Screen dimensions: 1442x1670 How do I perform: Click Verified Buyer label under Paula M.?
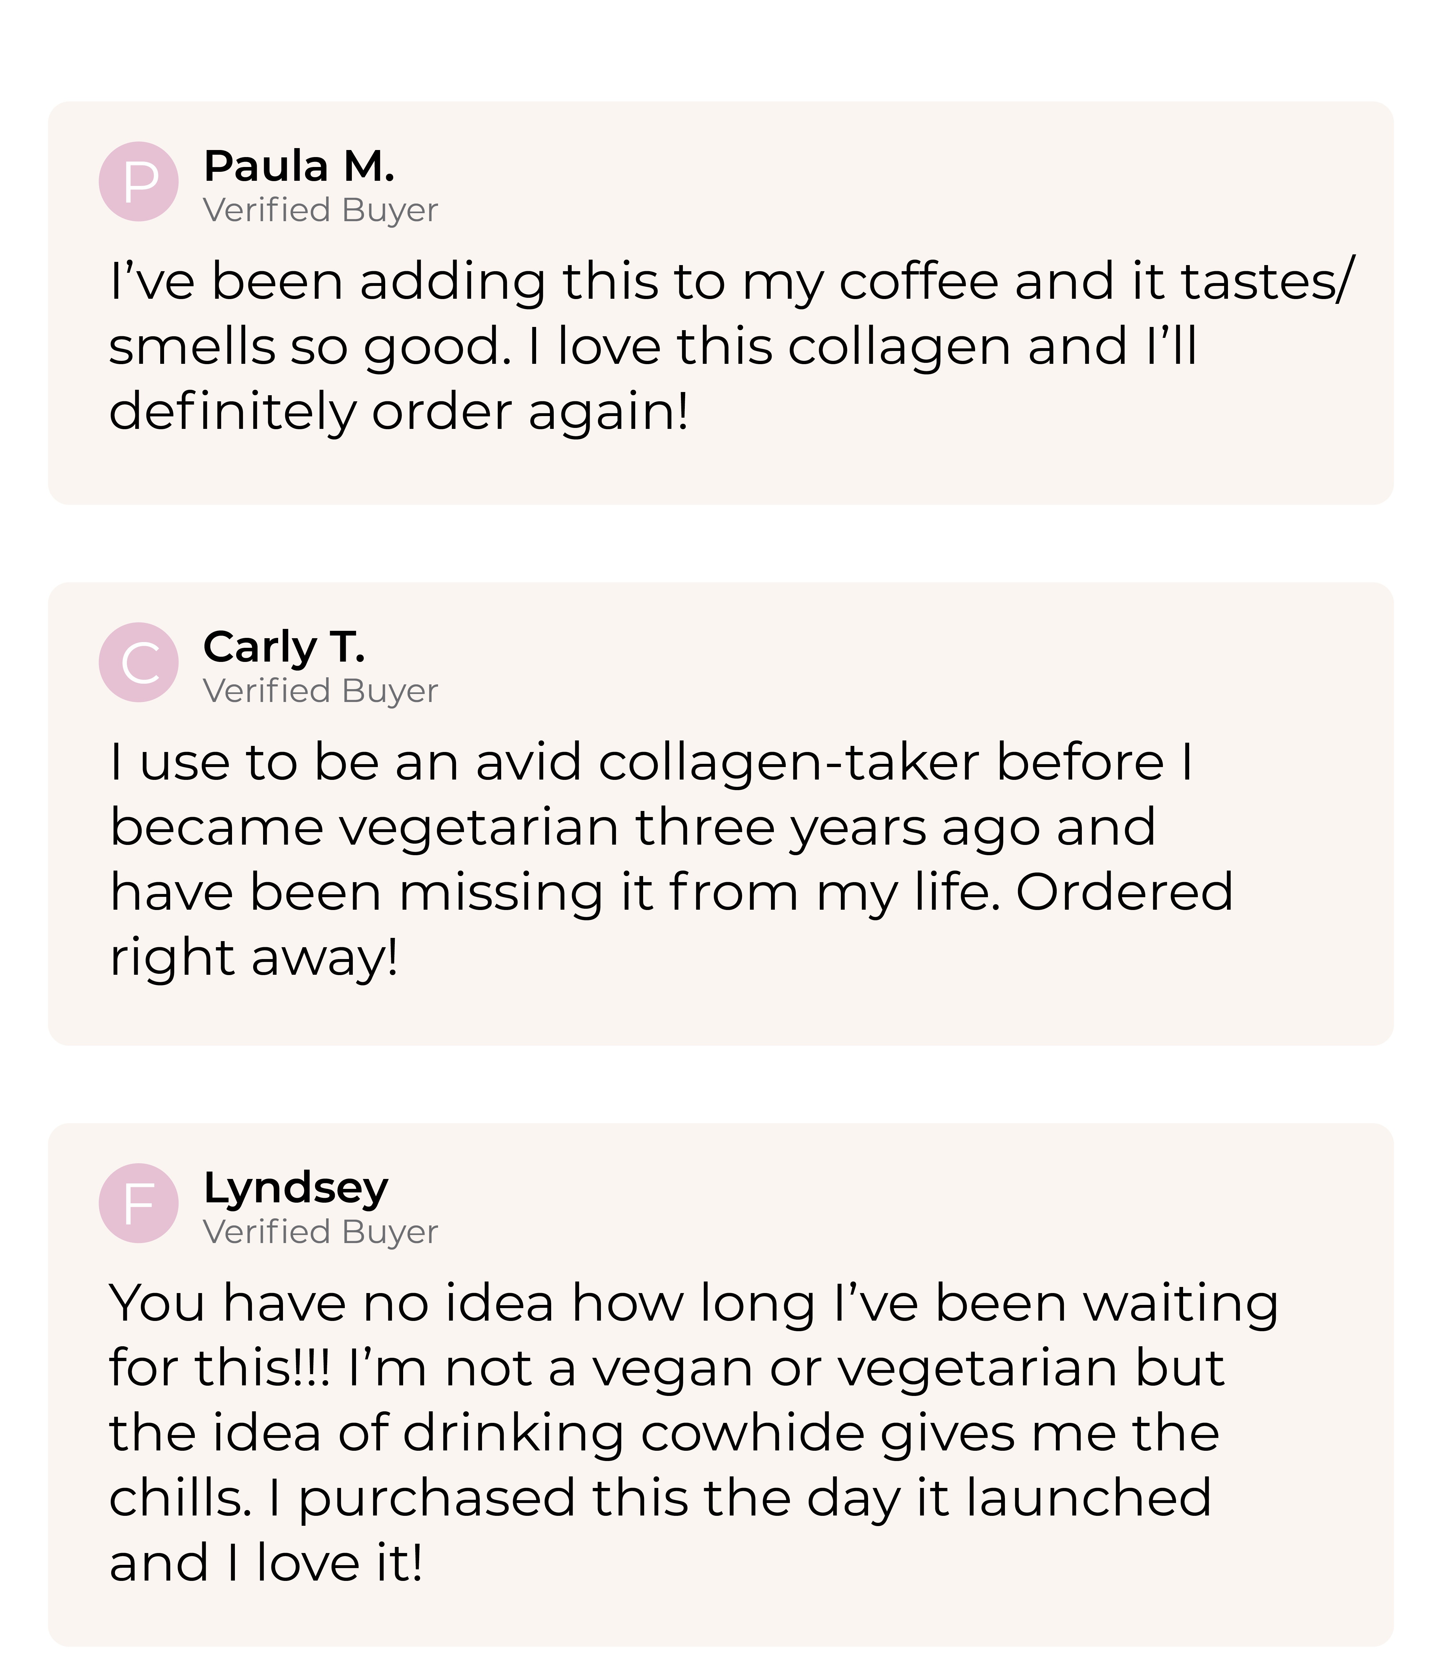(321, 210)
